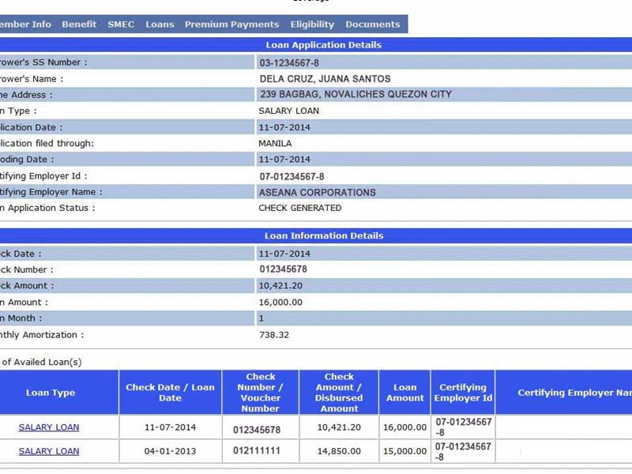632x474 pixels.
Task: Click table loan amount 16,000.00
Action: pyautogui.click(x=404, y=427)
